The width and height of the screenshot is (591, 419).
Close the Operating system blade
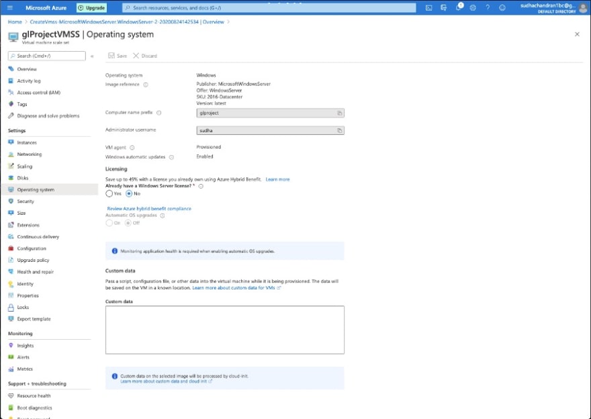coord(577,34)
